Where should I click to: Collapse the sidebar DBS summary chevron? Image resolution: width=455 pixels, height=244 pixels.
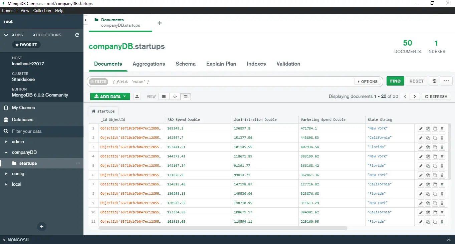click(6, 35)
